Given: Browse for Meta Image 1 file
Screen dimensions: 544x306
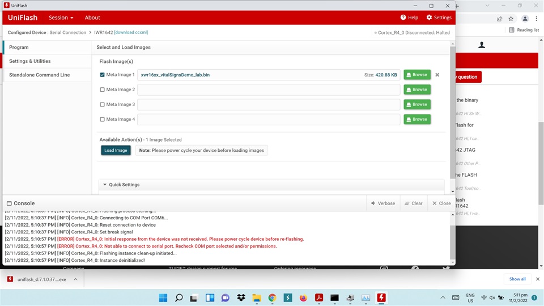Looking at the screenshot, I should click(x=417, y=75).
